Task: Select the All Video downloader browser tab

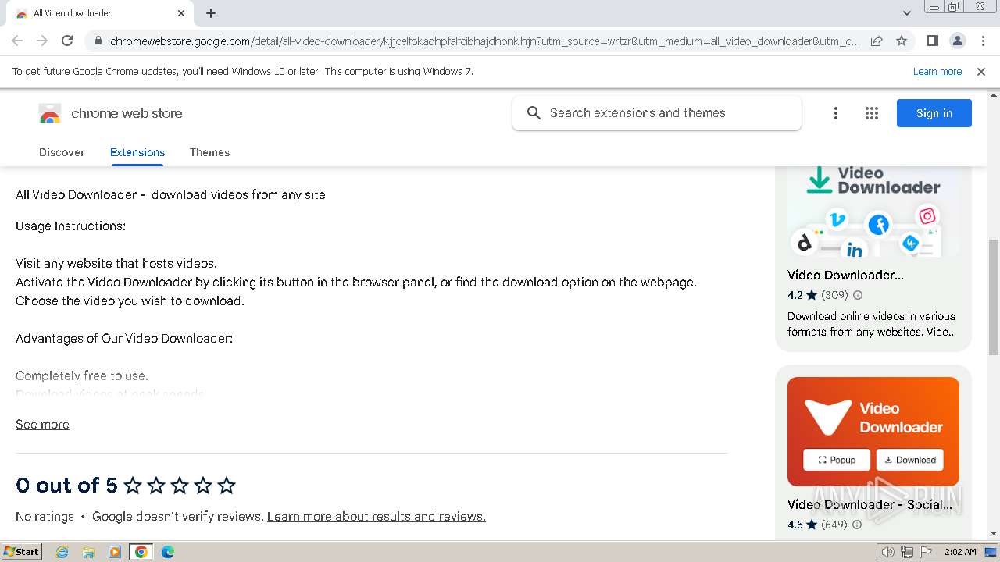Action: [x=99, y=13]
